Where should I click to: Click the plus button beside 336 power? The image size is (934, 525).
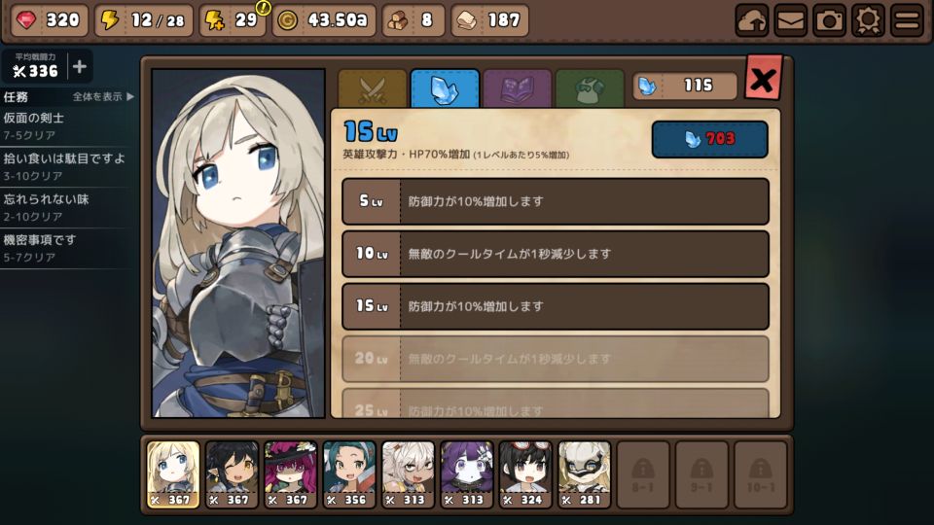tap(80, 67)
